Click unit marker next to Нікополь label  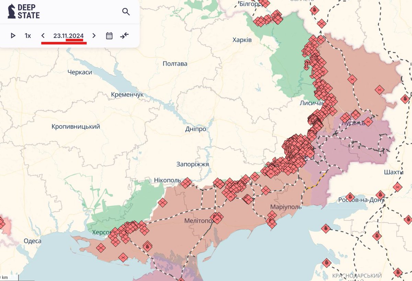tap(186, 183)
